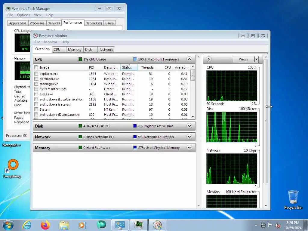Click the Resource Monitor title bar icon
The height and width of the screenshot is (231, 308).
pyautogui.click(x=35, y=35)
